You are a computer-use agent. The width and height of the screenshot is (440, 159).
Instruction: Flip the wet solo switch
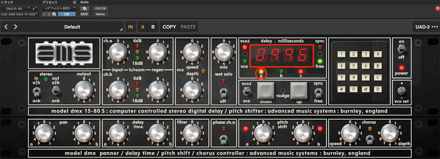click(223, 92)
